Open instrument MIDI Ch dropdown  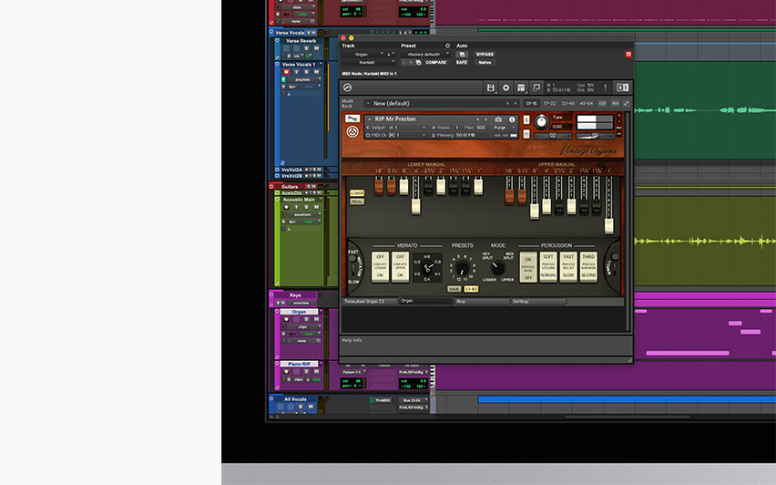(396, 135)
